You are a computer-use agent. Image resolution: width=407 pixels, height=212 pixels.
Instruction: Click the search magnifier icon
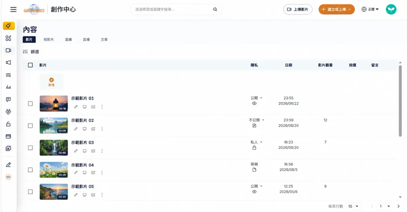(x=215, y=9)
